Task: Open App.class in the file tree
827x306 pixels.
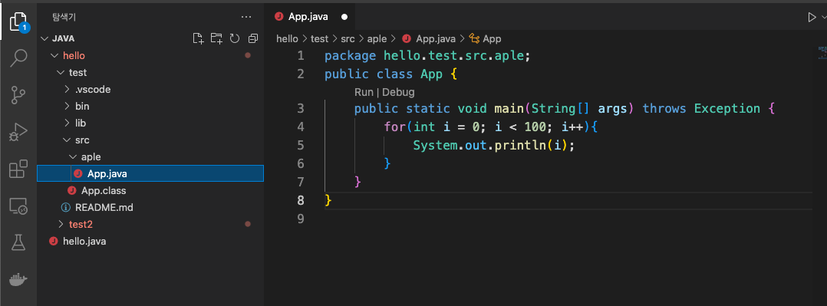Action: pos(150,190)
